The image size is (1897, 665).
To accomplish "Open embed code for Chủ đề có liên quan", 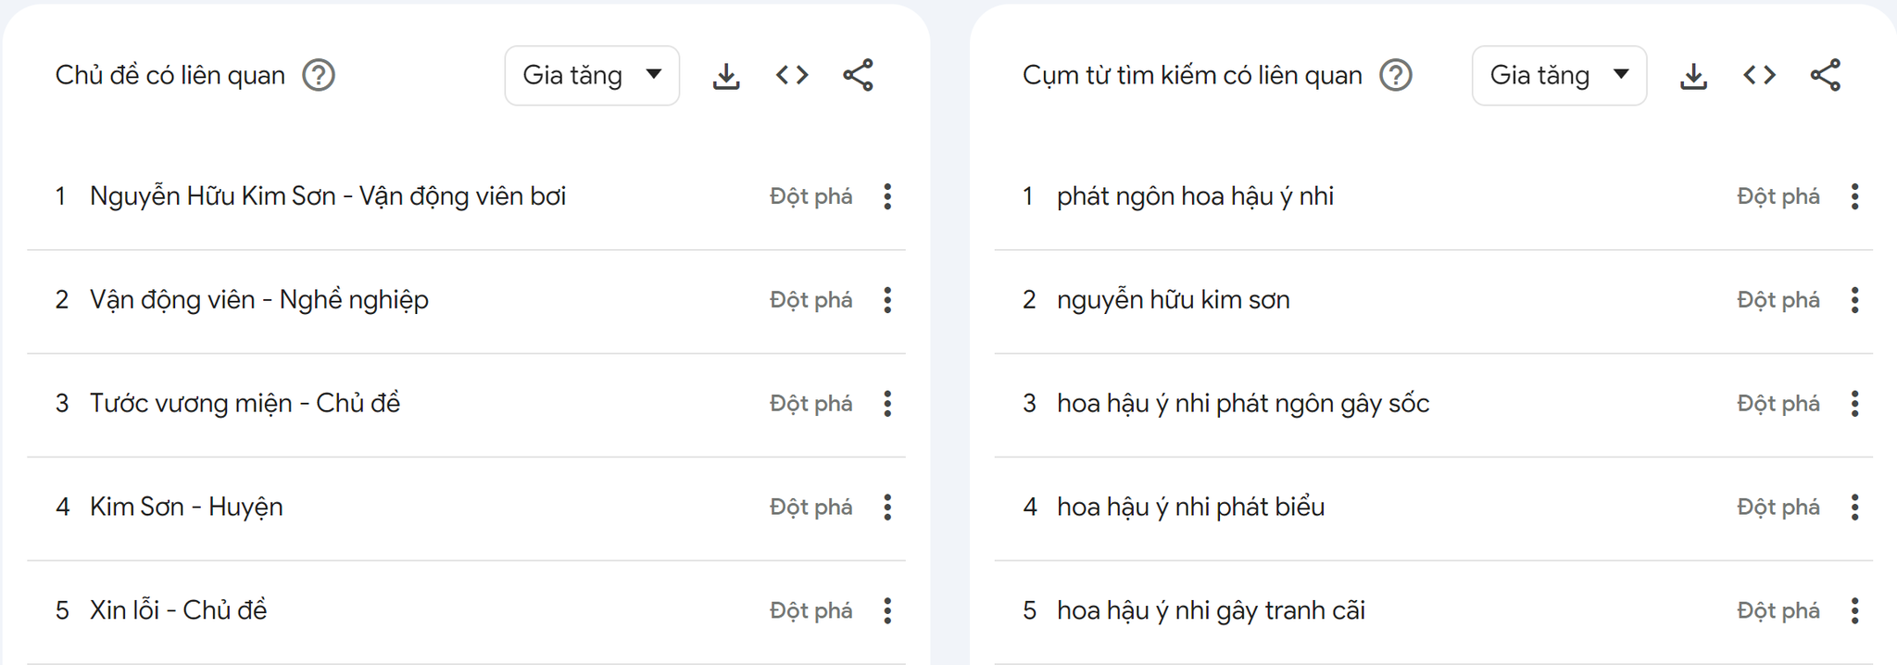I will [x=792, y=75].
